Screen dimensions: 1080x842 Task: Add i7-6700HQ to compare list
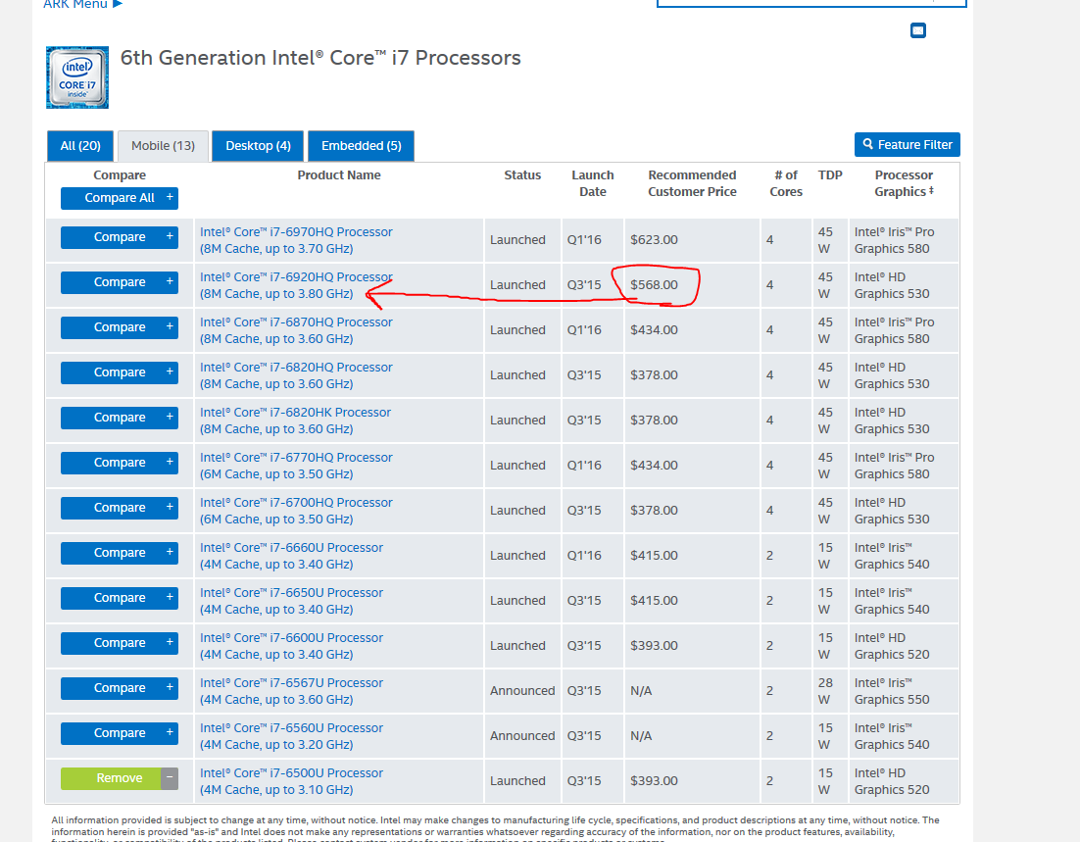(x=120, y=508)
